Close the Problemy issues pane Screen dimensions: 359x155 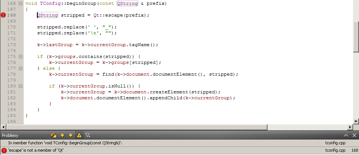tap(354, 135)
